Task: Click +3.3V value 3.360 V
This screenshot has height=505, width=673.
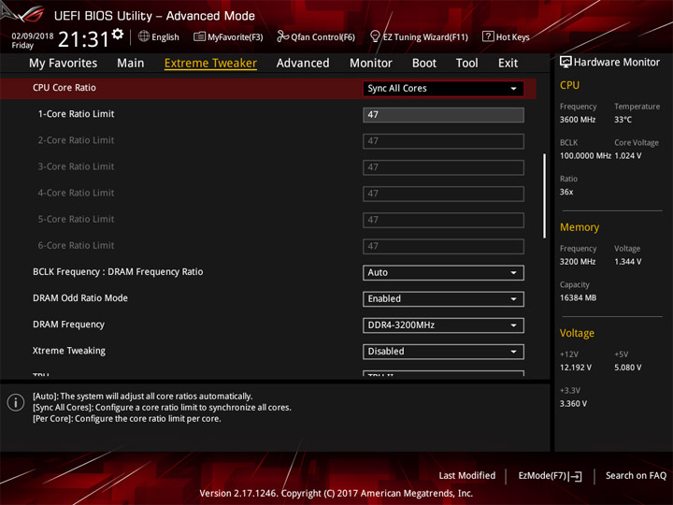Action: click(573, 404)
